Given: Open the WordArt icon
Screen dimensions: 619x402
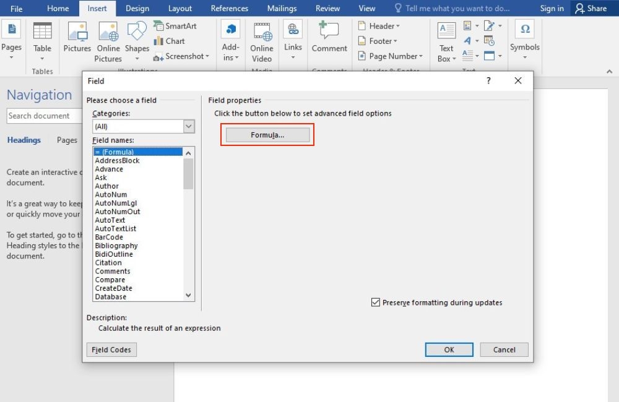Looking at the screenshot, I should pyautogui.click(x=467, y=41).
